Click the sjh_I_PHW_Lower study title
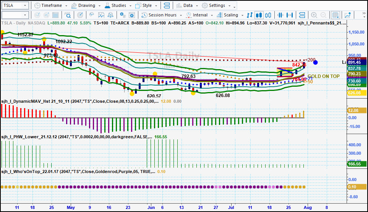This screenshot has height=212, width=368. (x=76, y=137)
